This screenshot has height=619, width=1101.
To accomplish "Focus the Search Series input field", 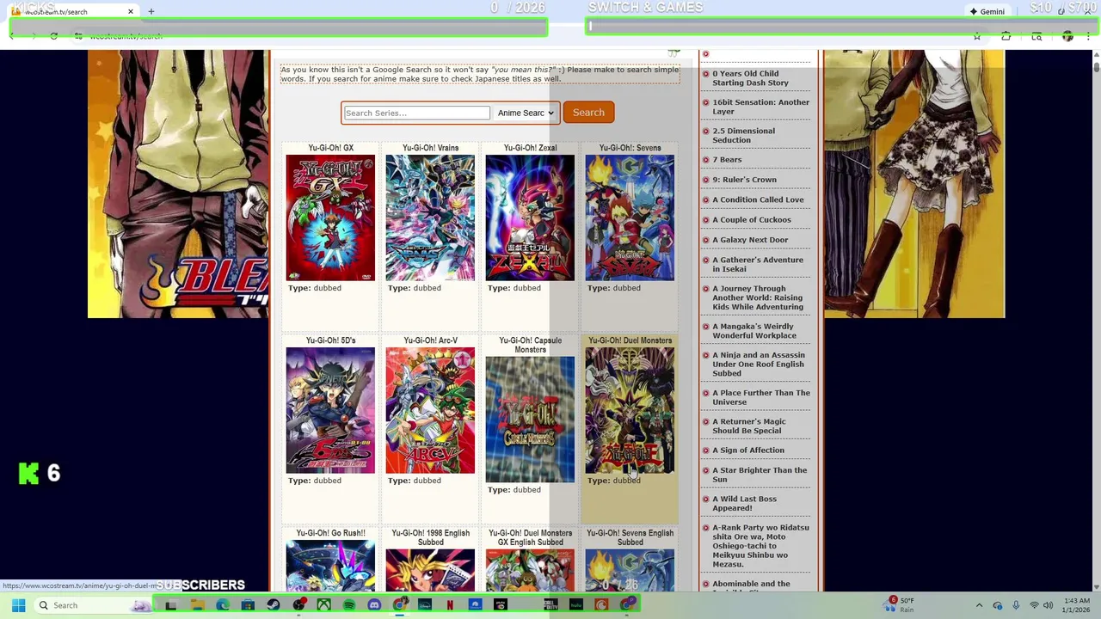I will [x=416, y=113].
